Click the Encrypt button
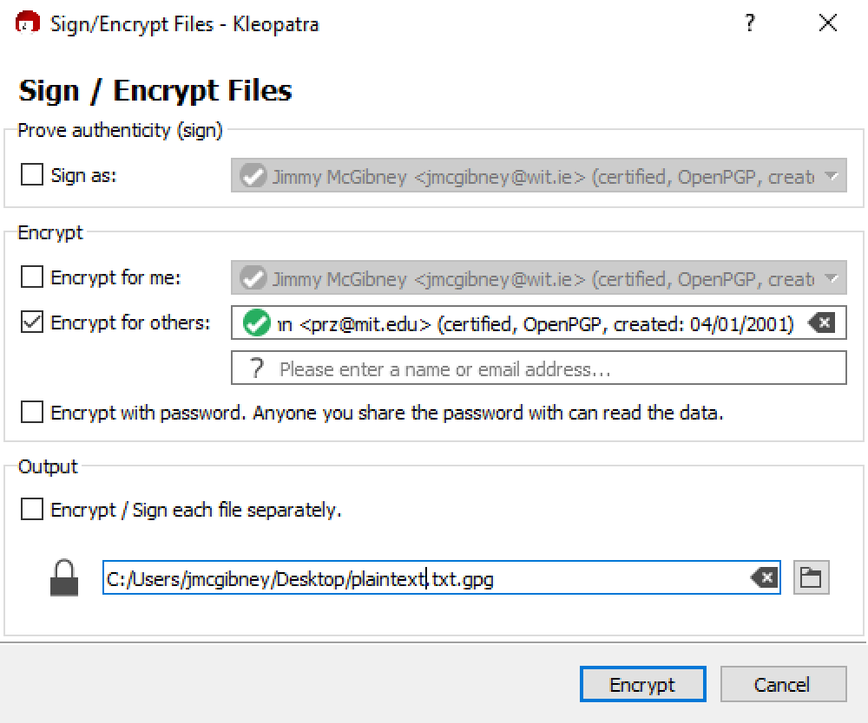The image size is (868, 723). pyautogui.click(x=642, y=684)
